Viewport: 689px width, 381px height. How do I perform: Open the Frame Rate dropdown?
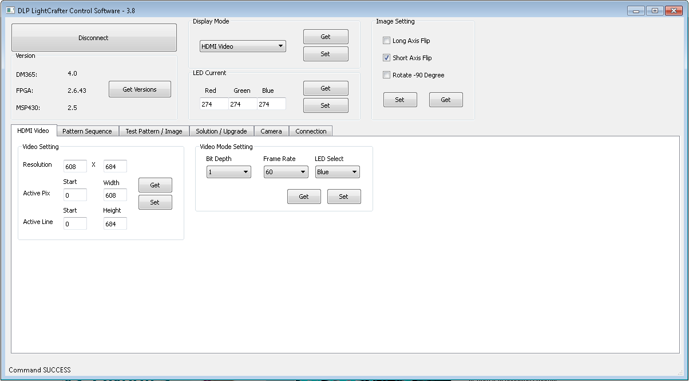(x=286, y=172)
